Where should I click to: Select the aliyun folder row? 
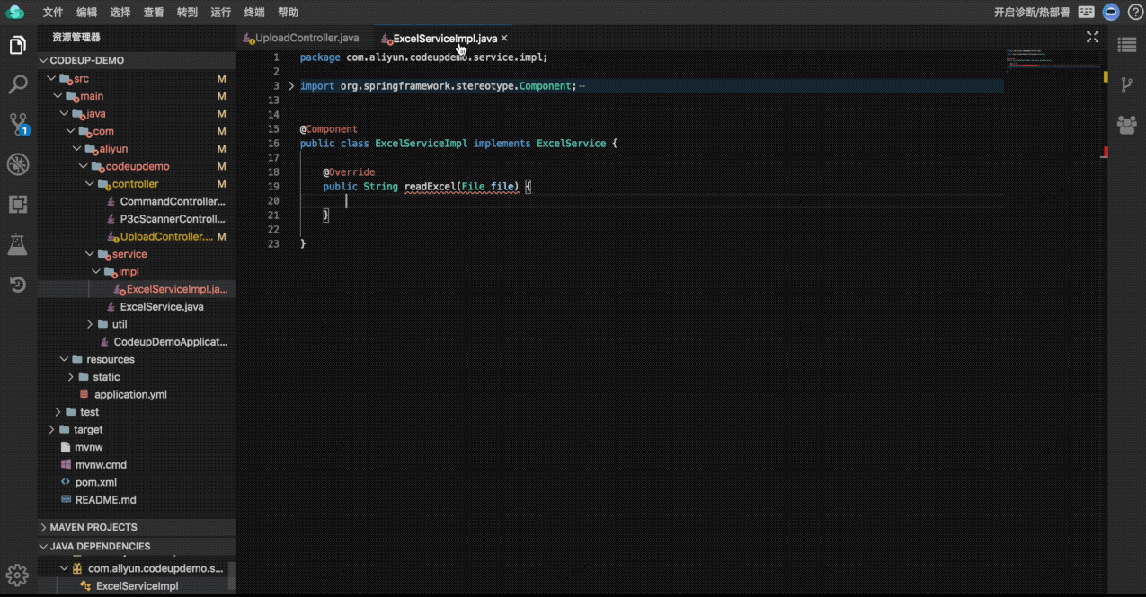click(x=137, y=149)
